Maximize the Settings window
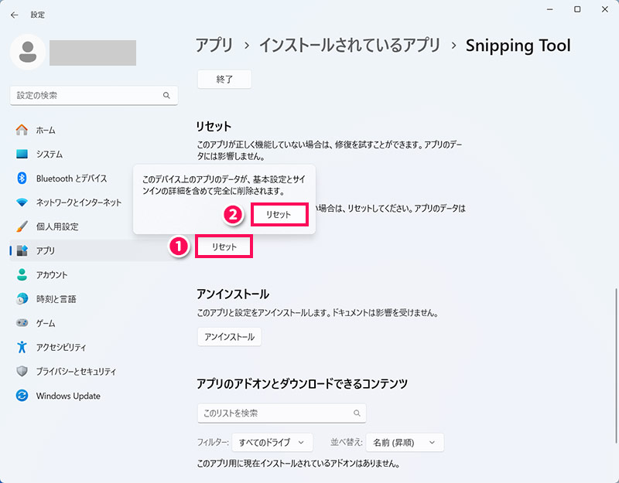Viewport: 619px width, 483px height. pyautogui.click(x=577, y=9)
